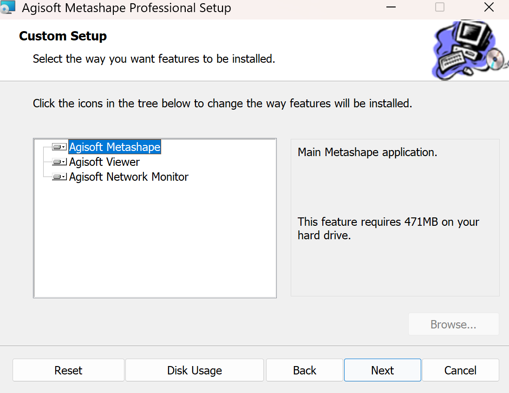Click the installer icon in the title bar

point(8,7)
